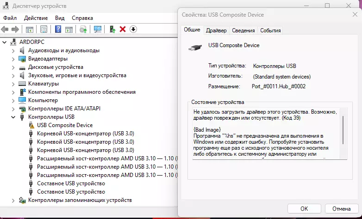Click the Properties sheet toolbar icon
This screenshot has height=219, width=362.
[44, 29]
